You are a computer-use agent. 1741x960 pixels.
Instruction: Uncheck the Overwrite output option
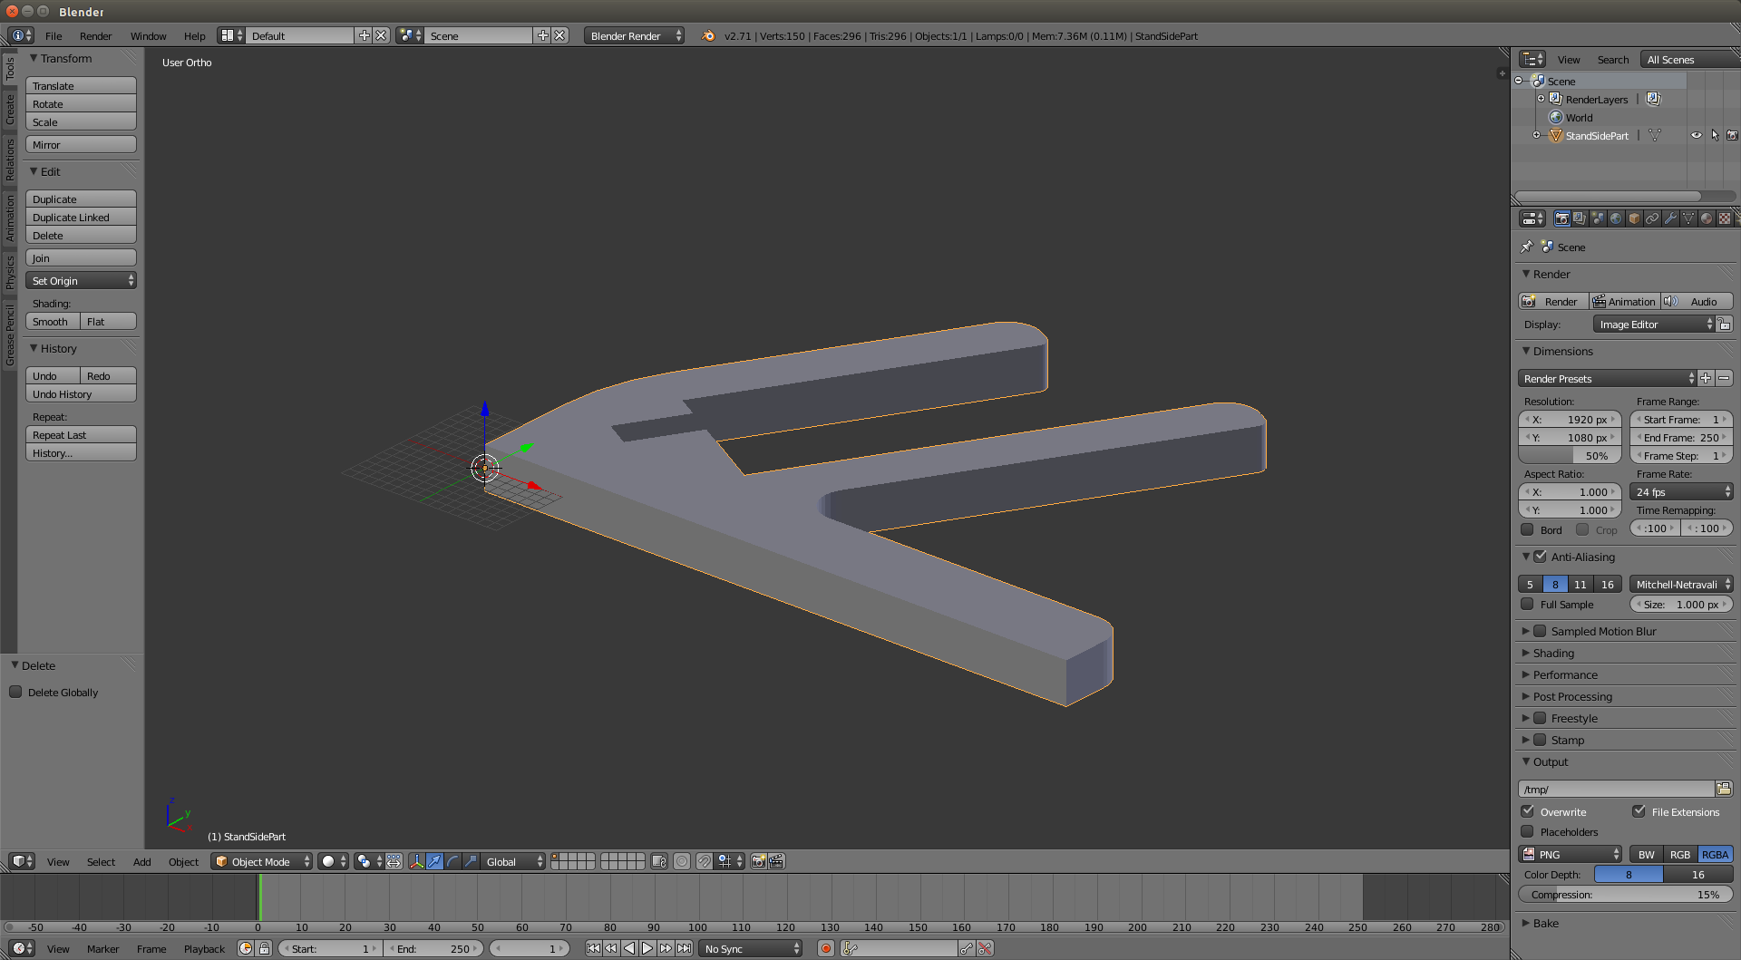1528,811
